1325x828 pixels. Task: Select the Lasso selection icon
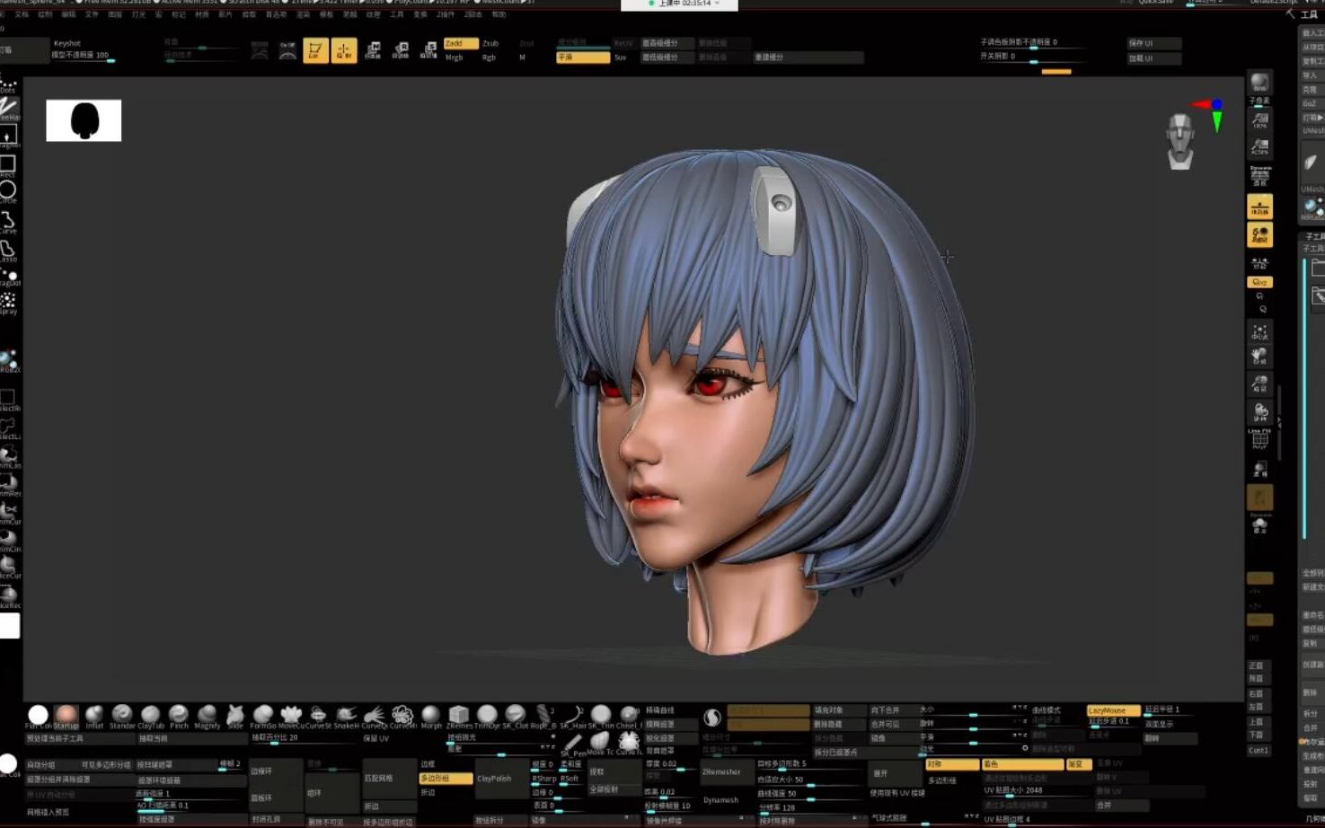pyautogui.click(x=8, y=251)
